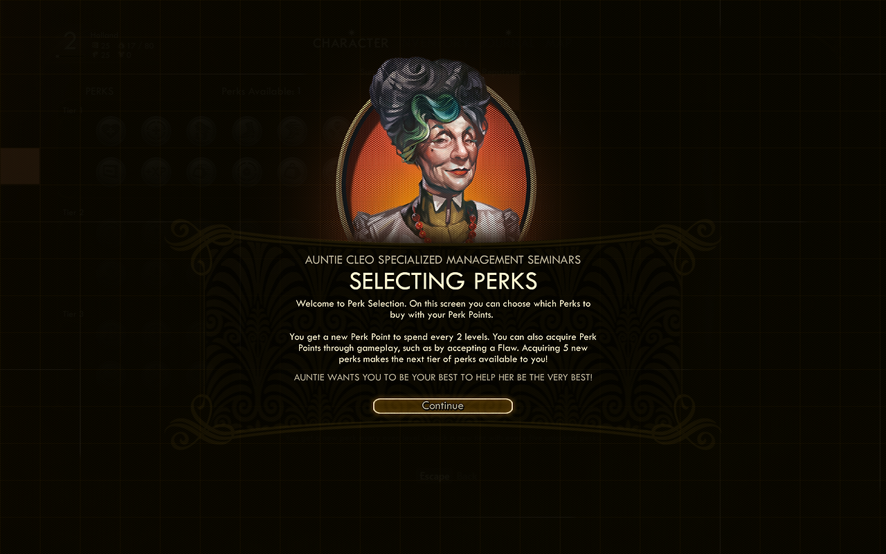Select the fifth perk icon in Tier 1 top row
The height and width of the screenshot is (554, 886).
[293, 129]
